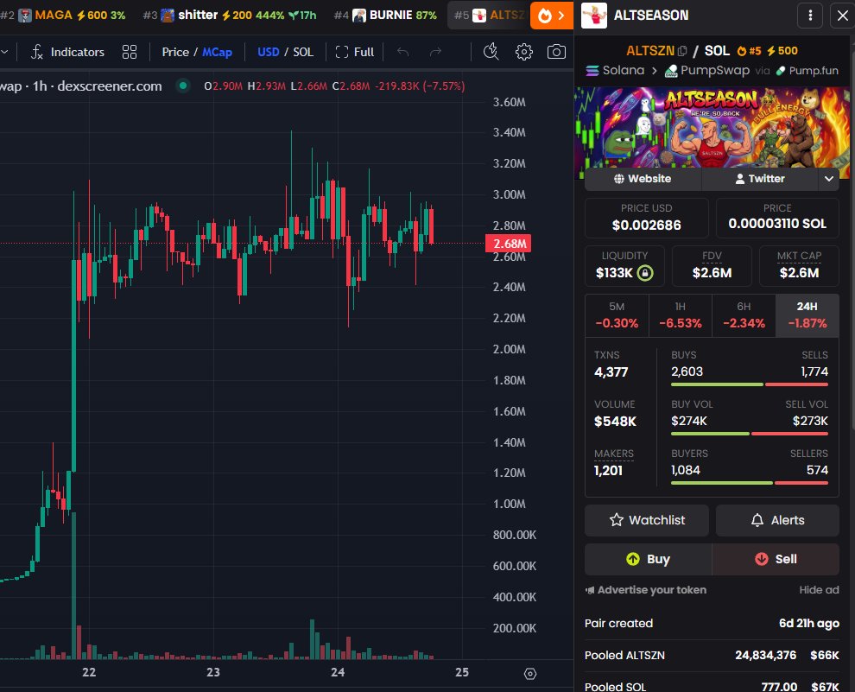Screen dimensions: 855x692
Task: Enter Full screen chart mode
Action: [x=355, y=53]
